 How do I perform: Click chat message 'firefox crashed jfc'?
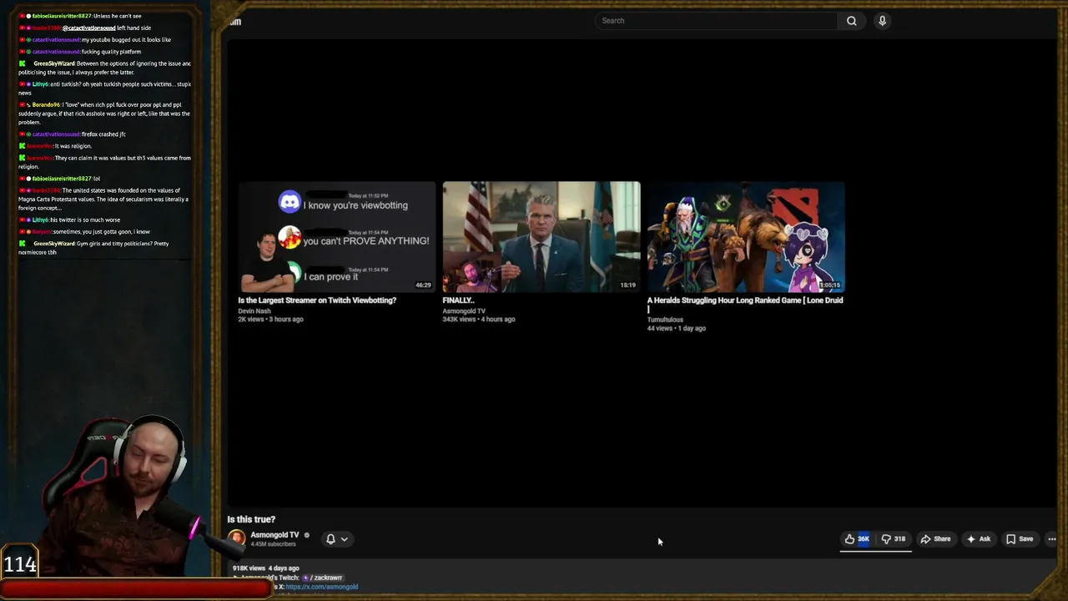tap(103, 134)
